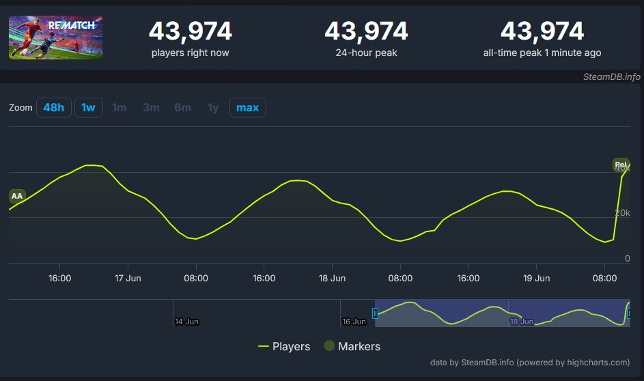The width and height of the screenshot is (644, 381).
Task: Open the highcharts.com credit link
Action: (x=530, y=363)
